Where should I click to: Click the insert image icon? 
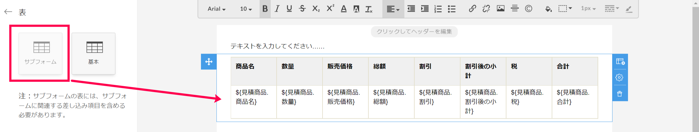pyautogui.click(x=501, y=9)
